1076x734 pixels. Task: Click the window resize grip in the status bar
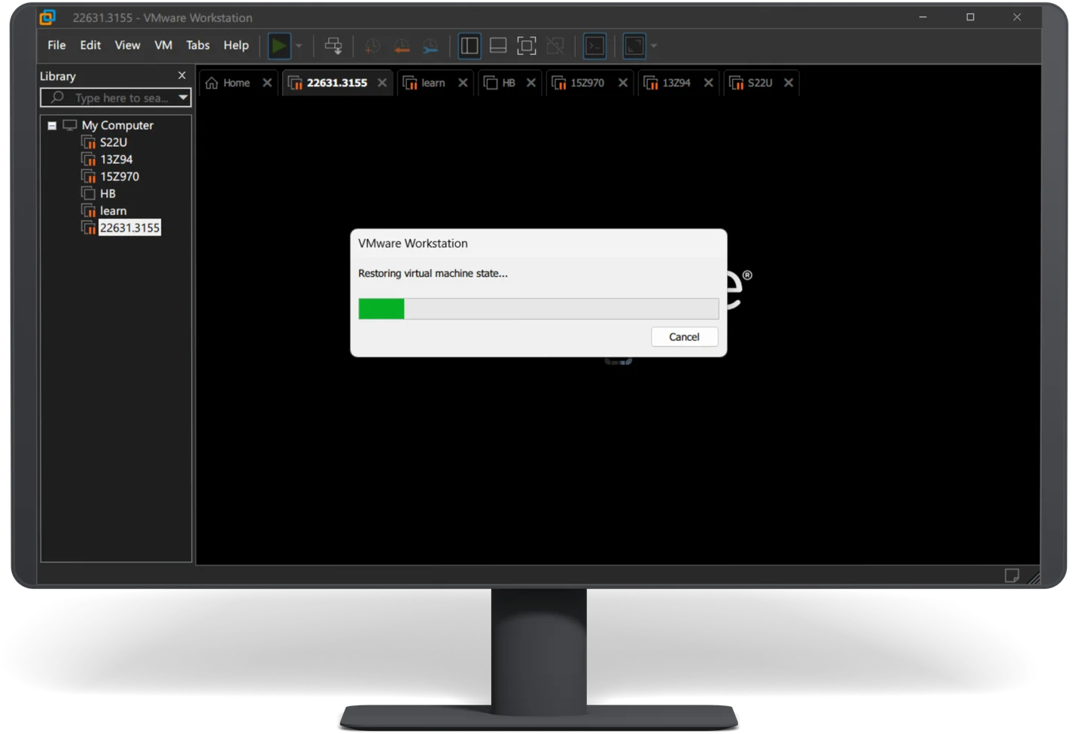(1034, 577)
